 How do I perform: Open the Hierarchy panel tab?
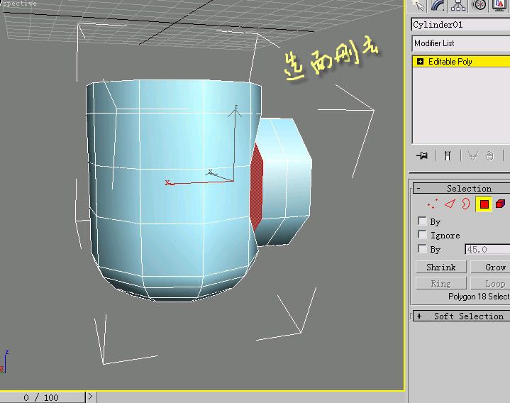pos(458,6)
